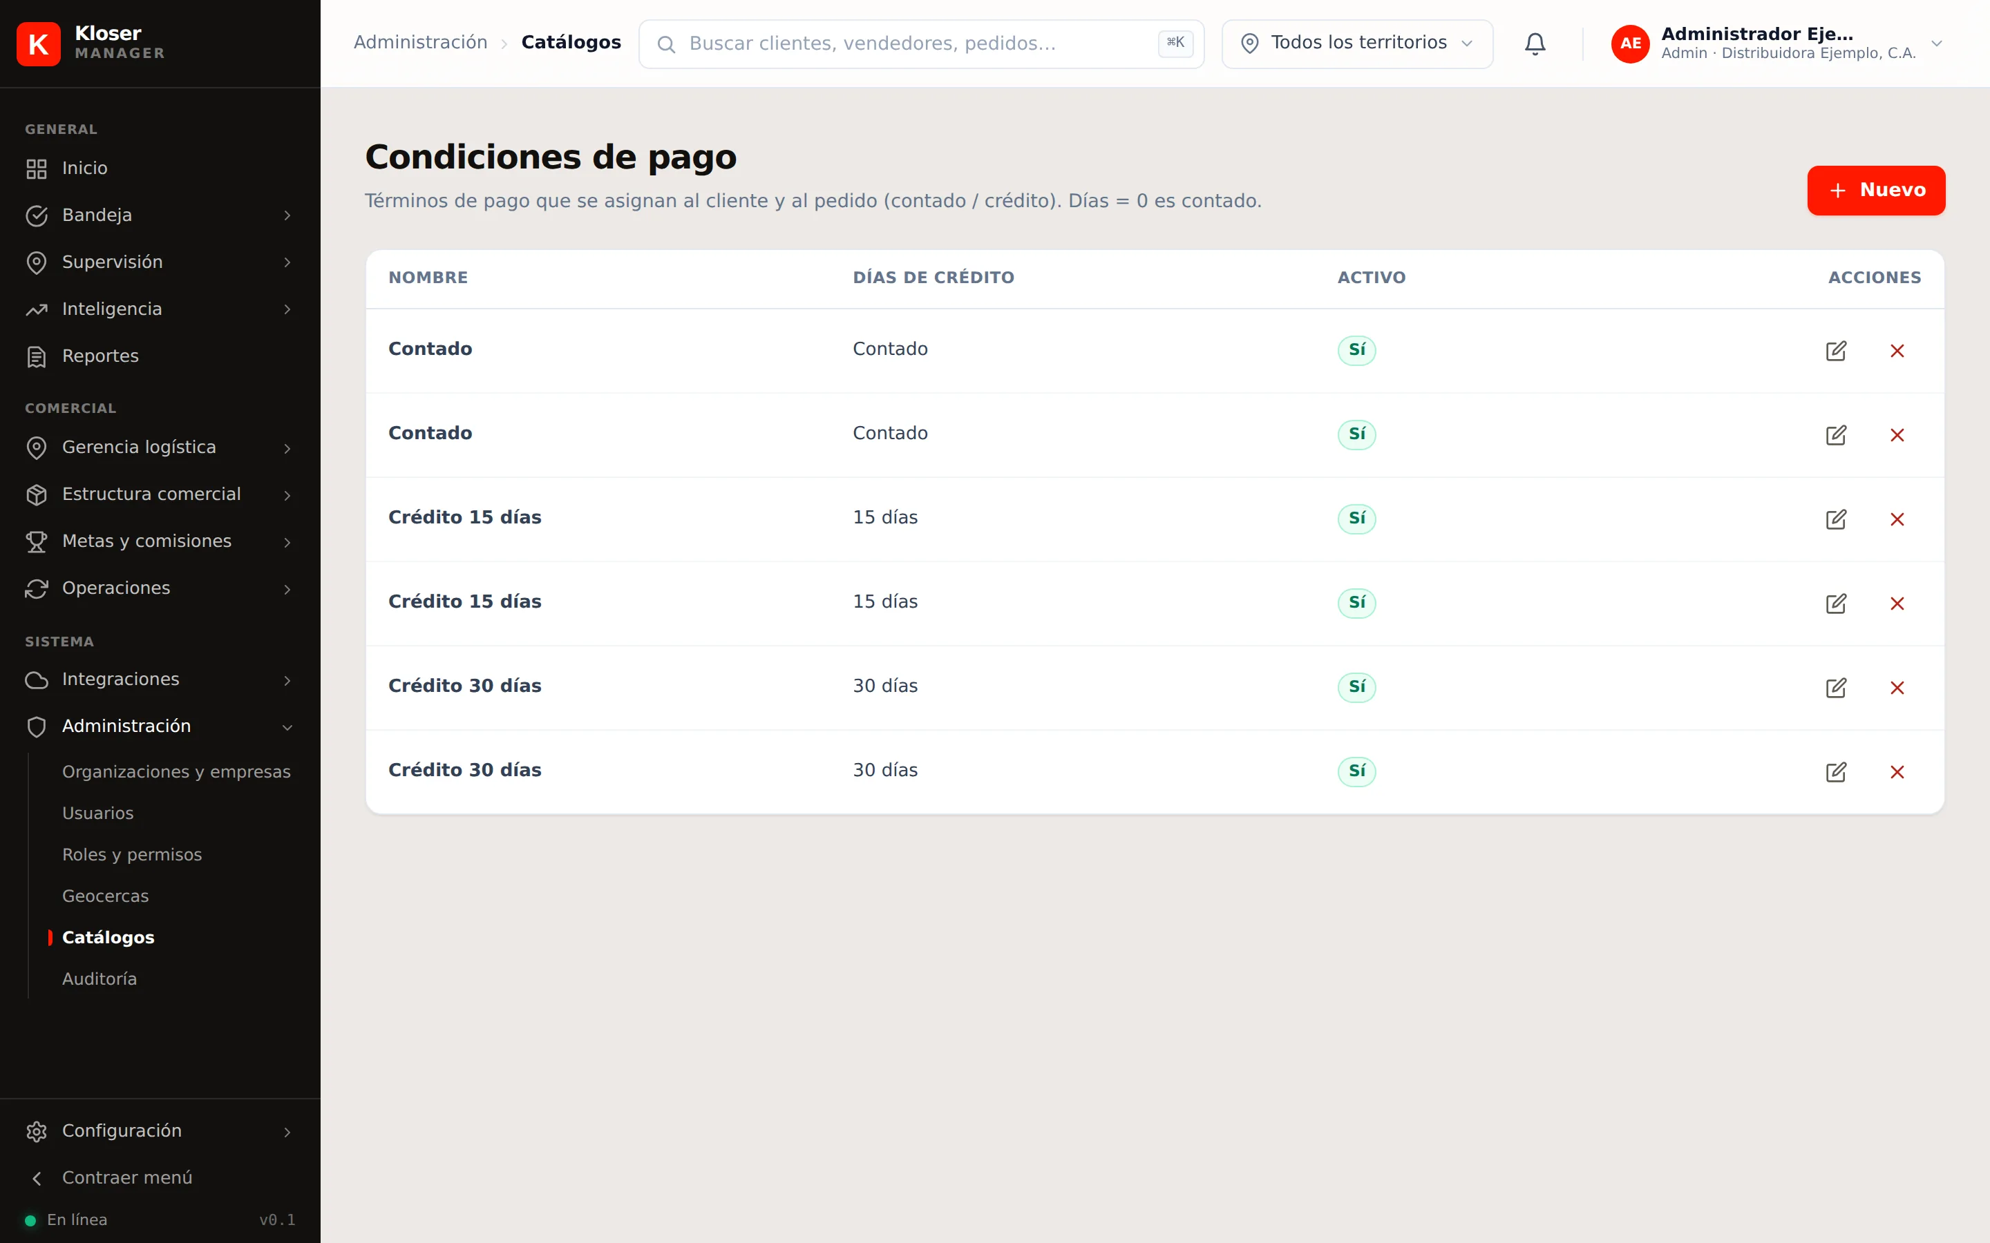1990x1243 pixels.
Task: Delete the second Crédito 15 días row
Action: point(1896,604)
